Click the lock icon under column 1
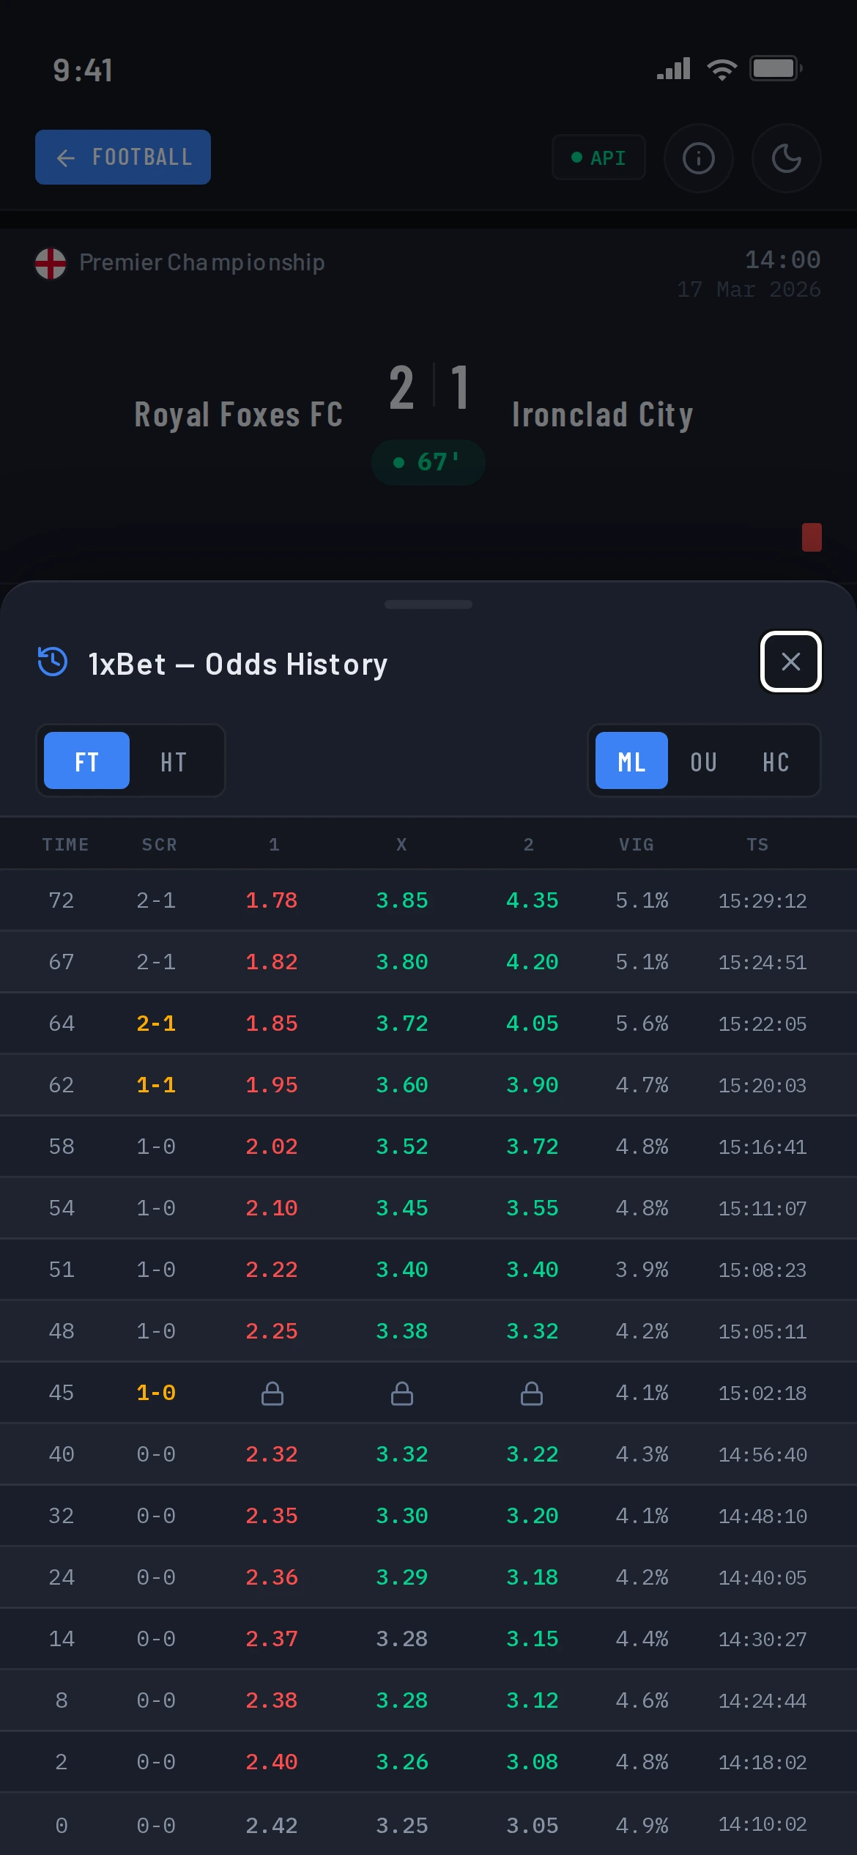This screenshot has width=857, height=1855. tap(272, 1393)
